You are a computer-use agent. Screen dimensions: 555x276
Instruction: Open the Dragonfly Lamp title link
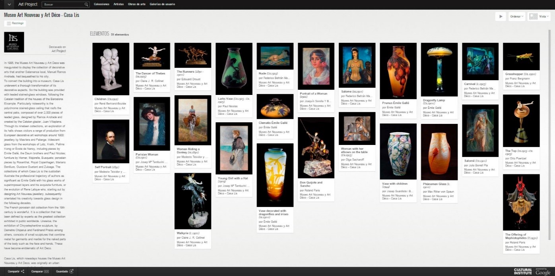click(x=434, y=100)
